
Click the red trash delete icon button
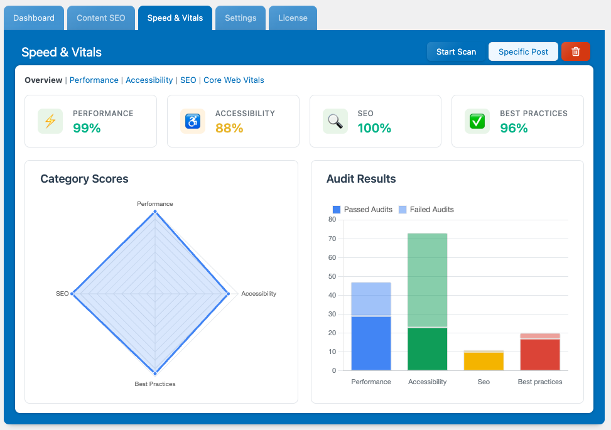point(575,51)
